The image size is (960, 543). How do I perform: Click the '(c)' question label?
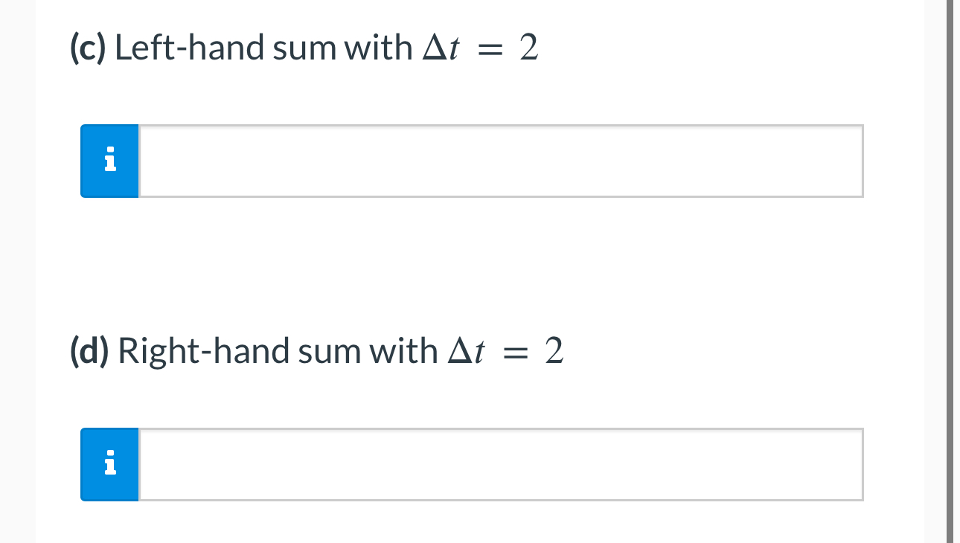point(86,48)
